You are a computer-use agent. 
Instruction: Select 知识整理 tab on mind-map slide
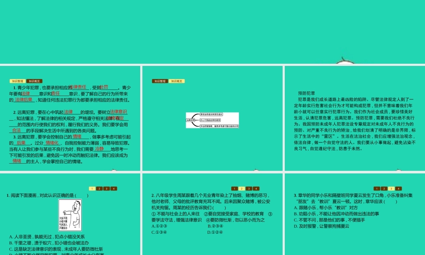point(160,81)
